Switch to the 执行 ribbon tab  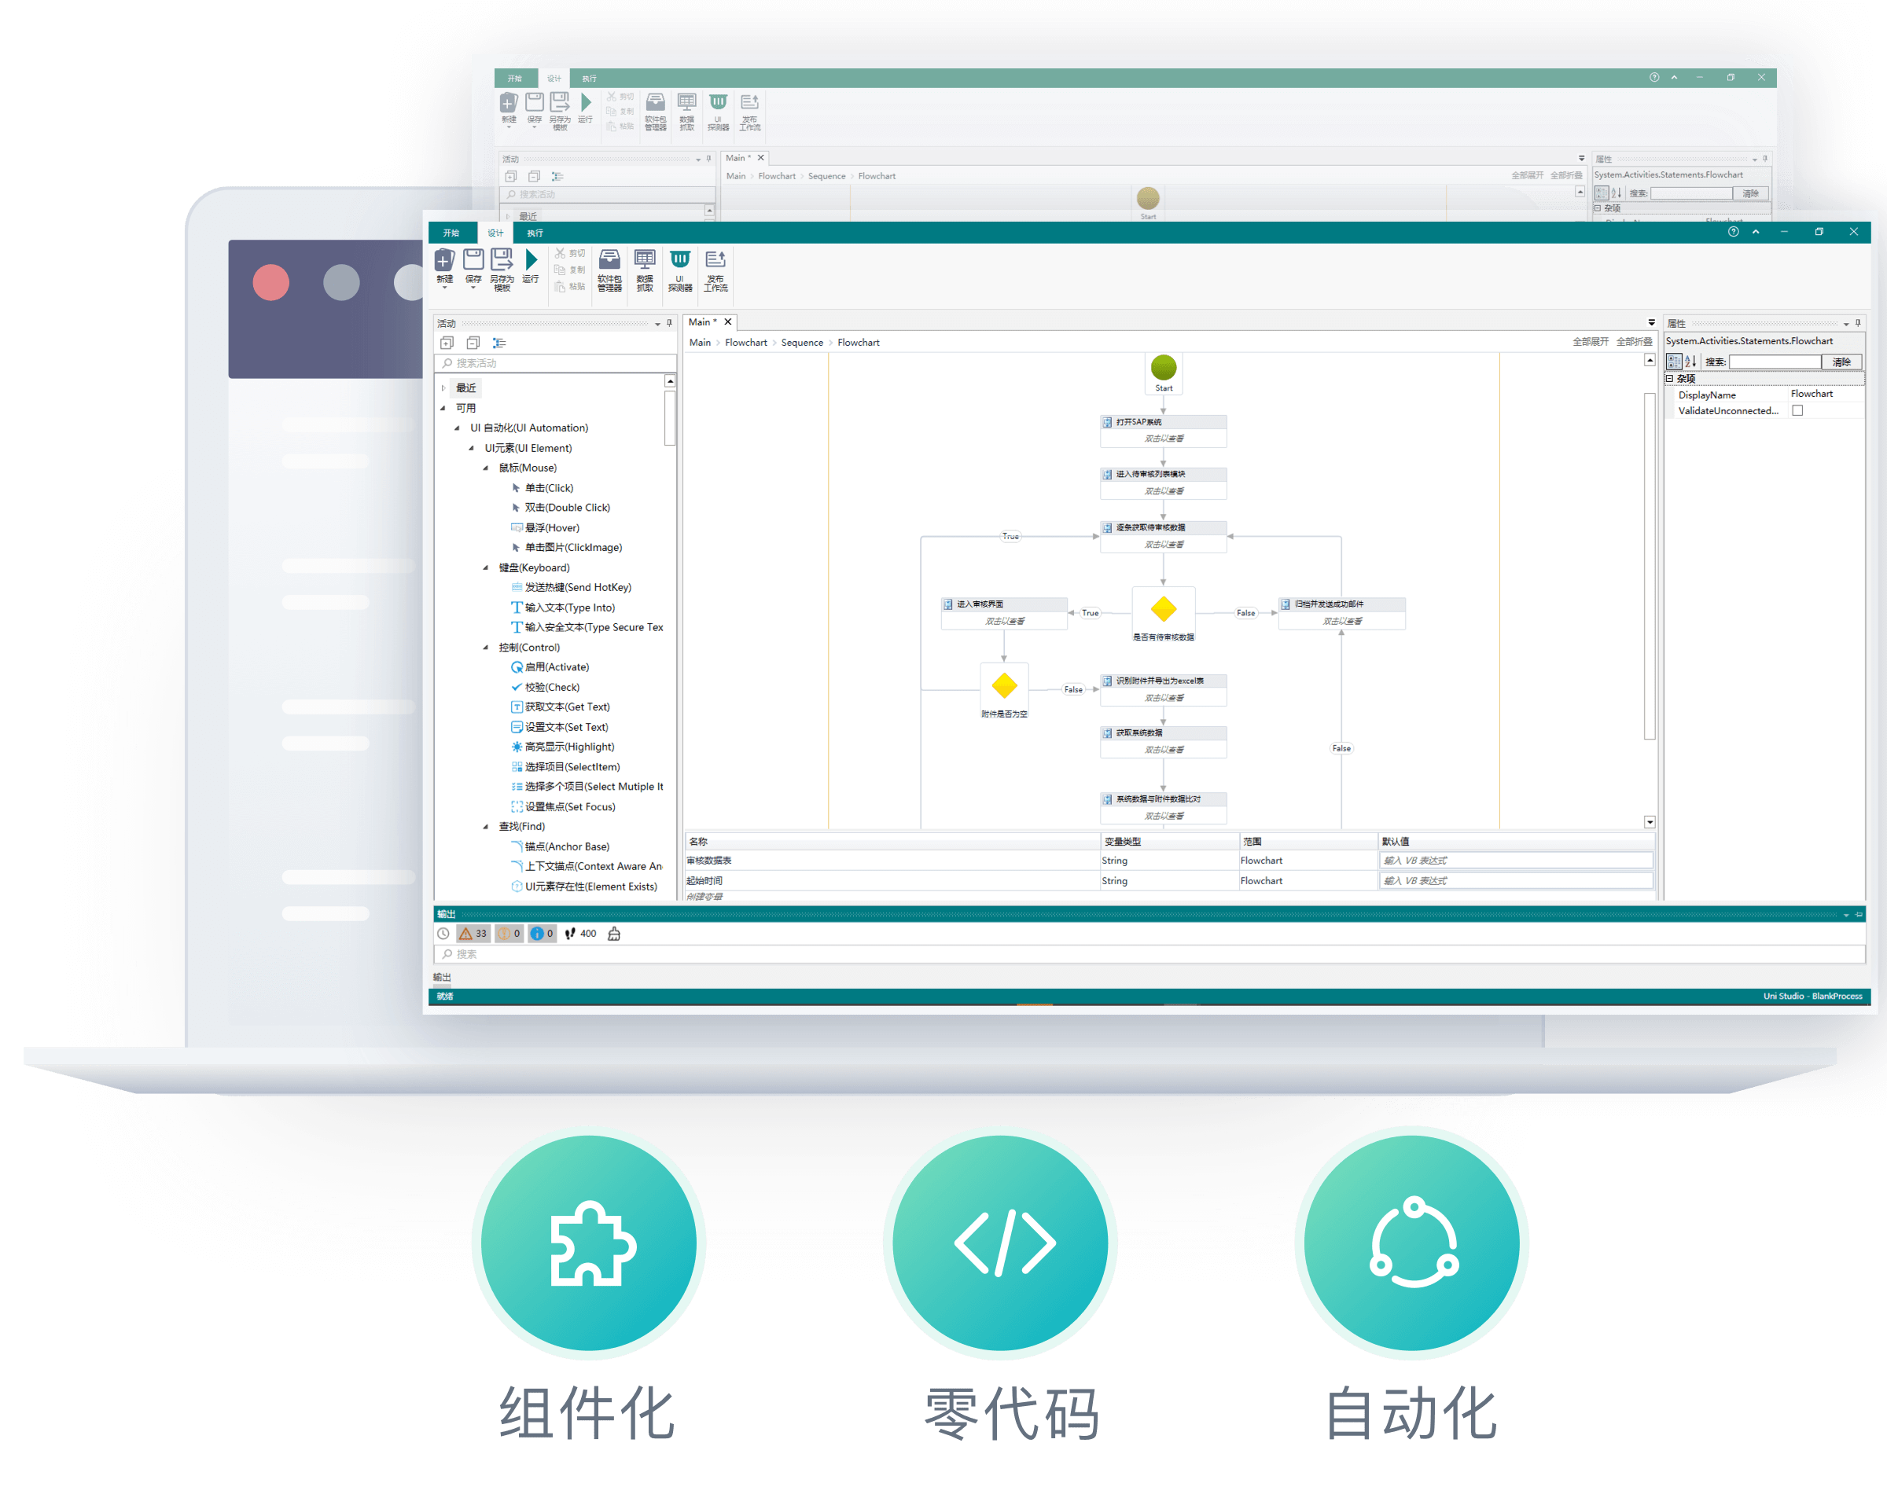[x=535, y=233]
